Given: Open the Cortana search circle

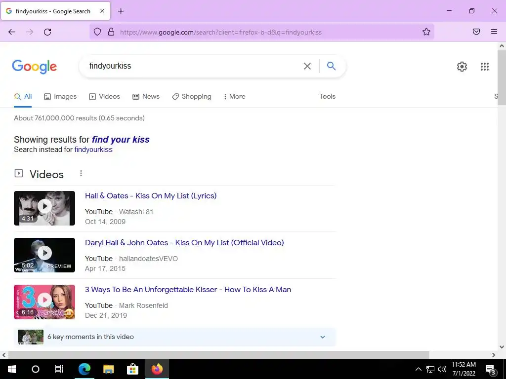Looking at the screenshot, I should (x=36, y=369).
